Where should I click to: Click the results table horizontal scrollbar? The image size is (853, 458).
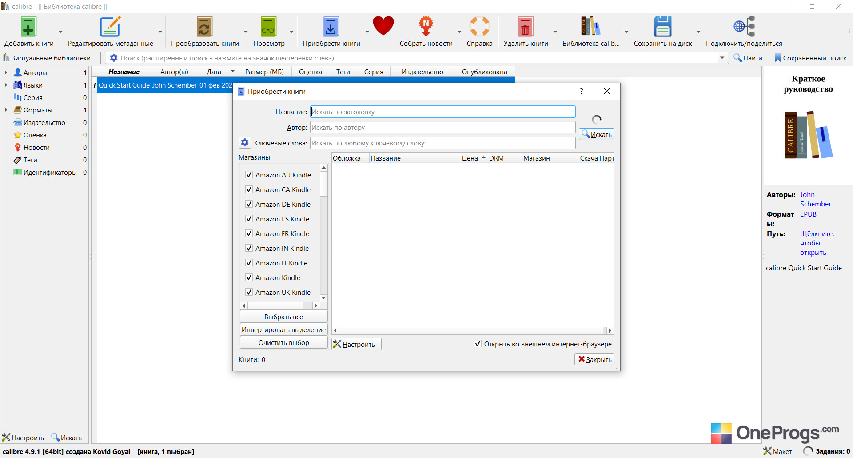pos(473,330)
